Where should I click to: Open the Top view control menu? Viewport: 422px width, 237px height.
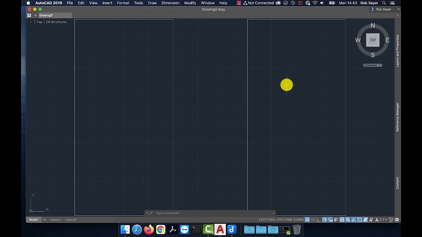[x=39, y=22]
